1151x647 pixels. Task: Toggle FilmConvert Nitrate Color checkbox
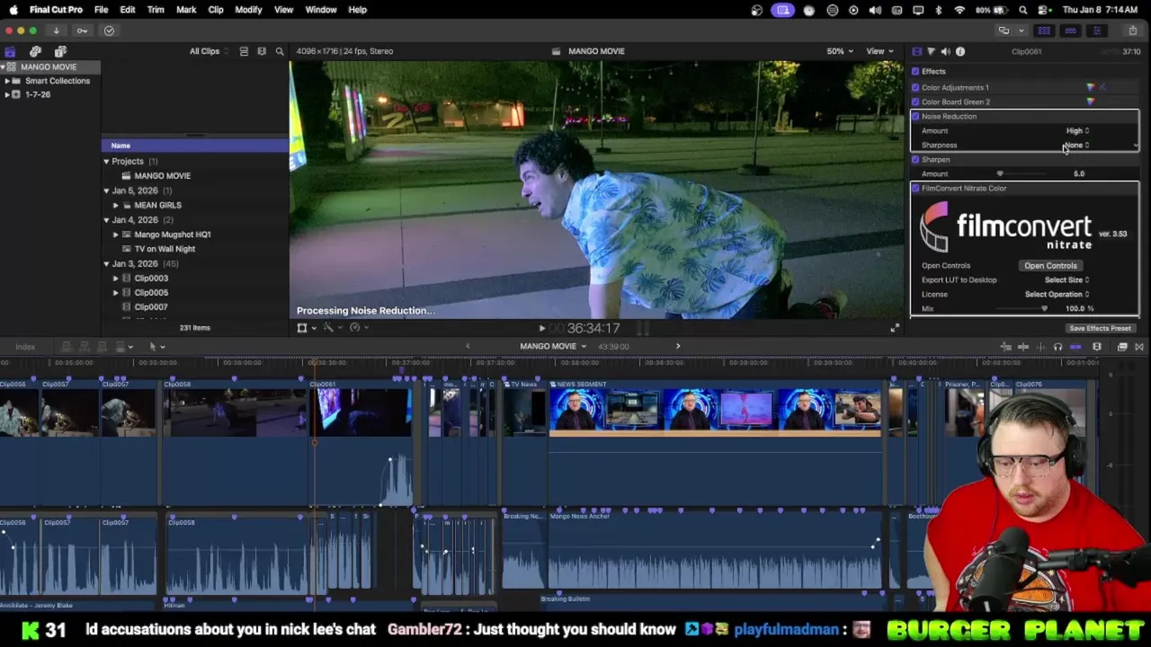(915, 188)
